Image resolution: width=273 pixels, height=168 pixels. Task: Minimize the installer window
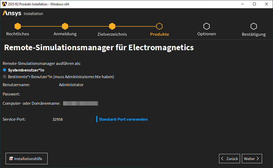(x=242, y=4)
